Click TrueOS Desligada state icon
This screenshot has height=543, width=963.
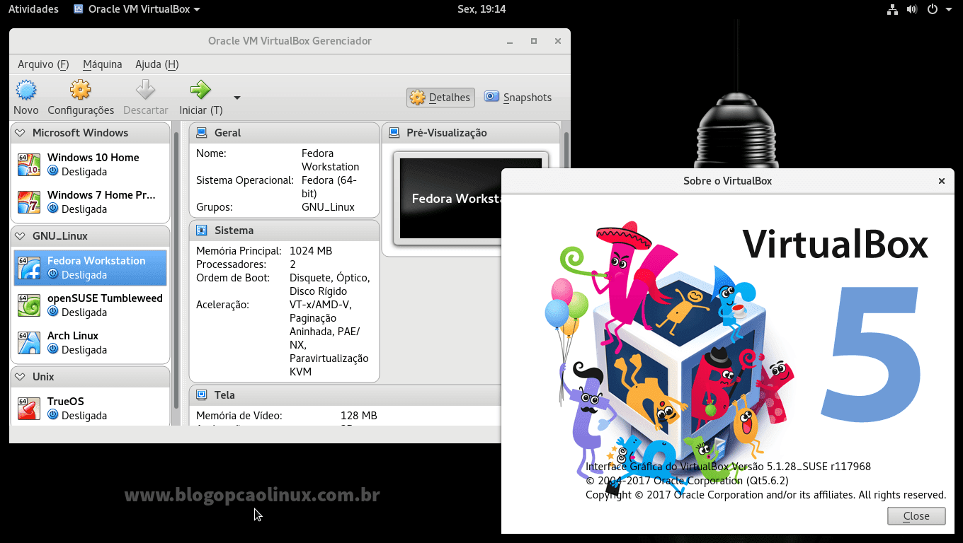point(53,415)
